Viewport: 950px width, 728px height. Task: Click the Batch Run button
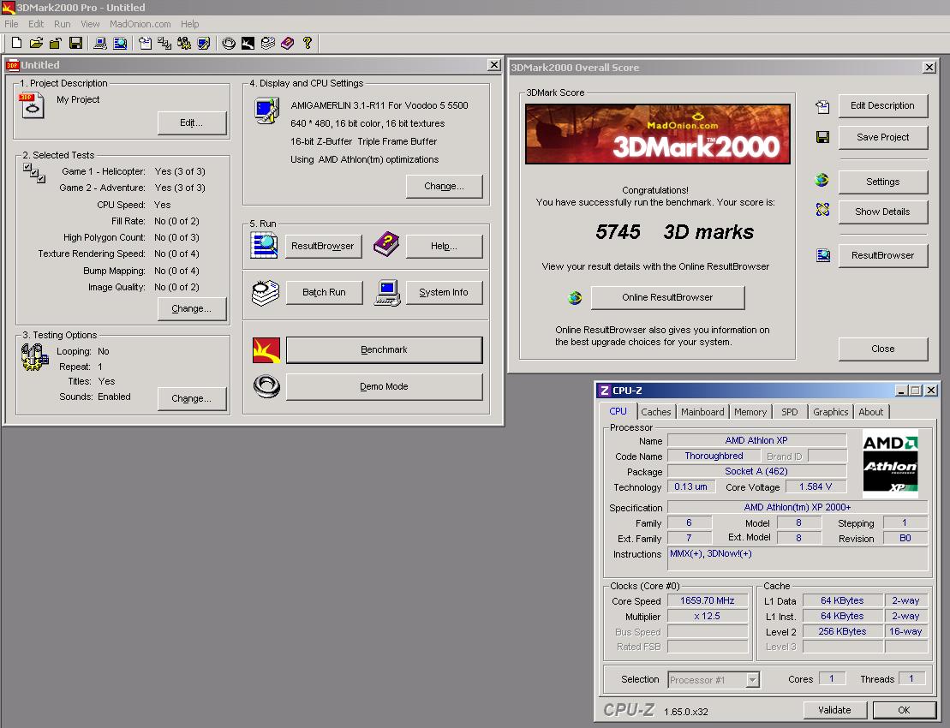[324, 293]
